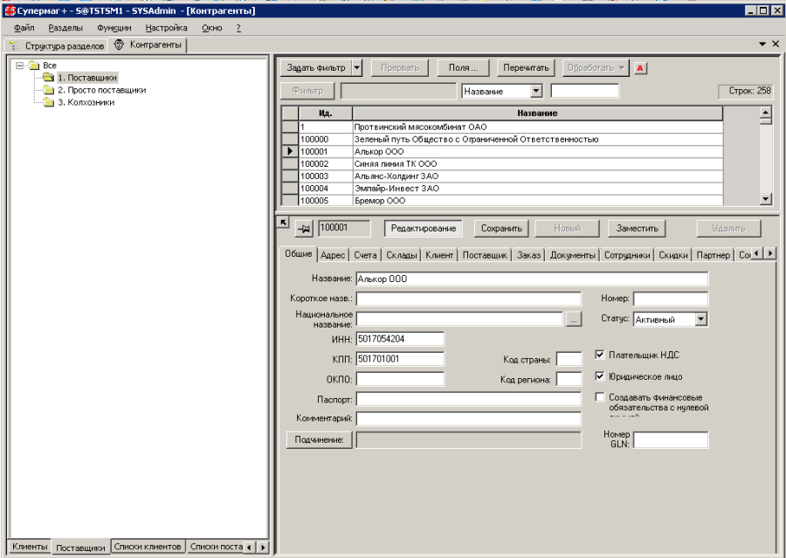Click the Все root folder icon
The image size is (786, 558).
[33, 65]
